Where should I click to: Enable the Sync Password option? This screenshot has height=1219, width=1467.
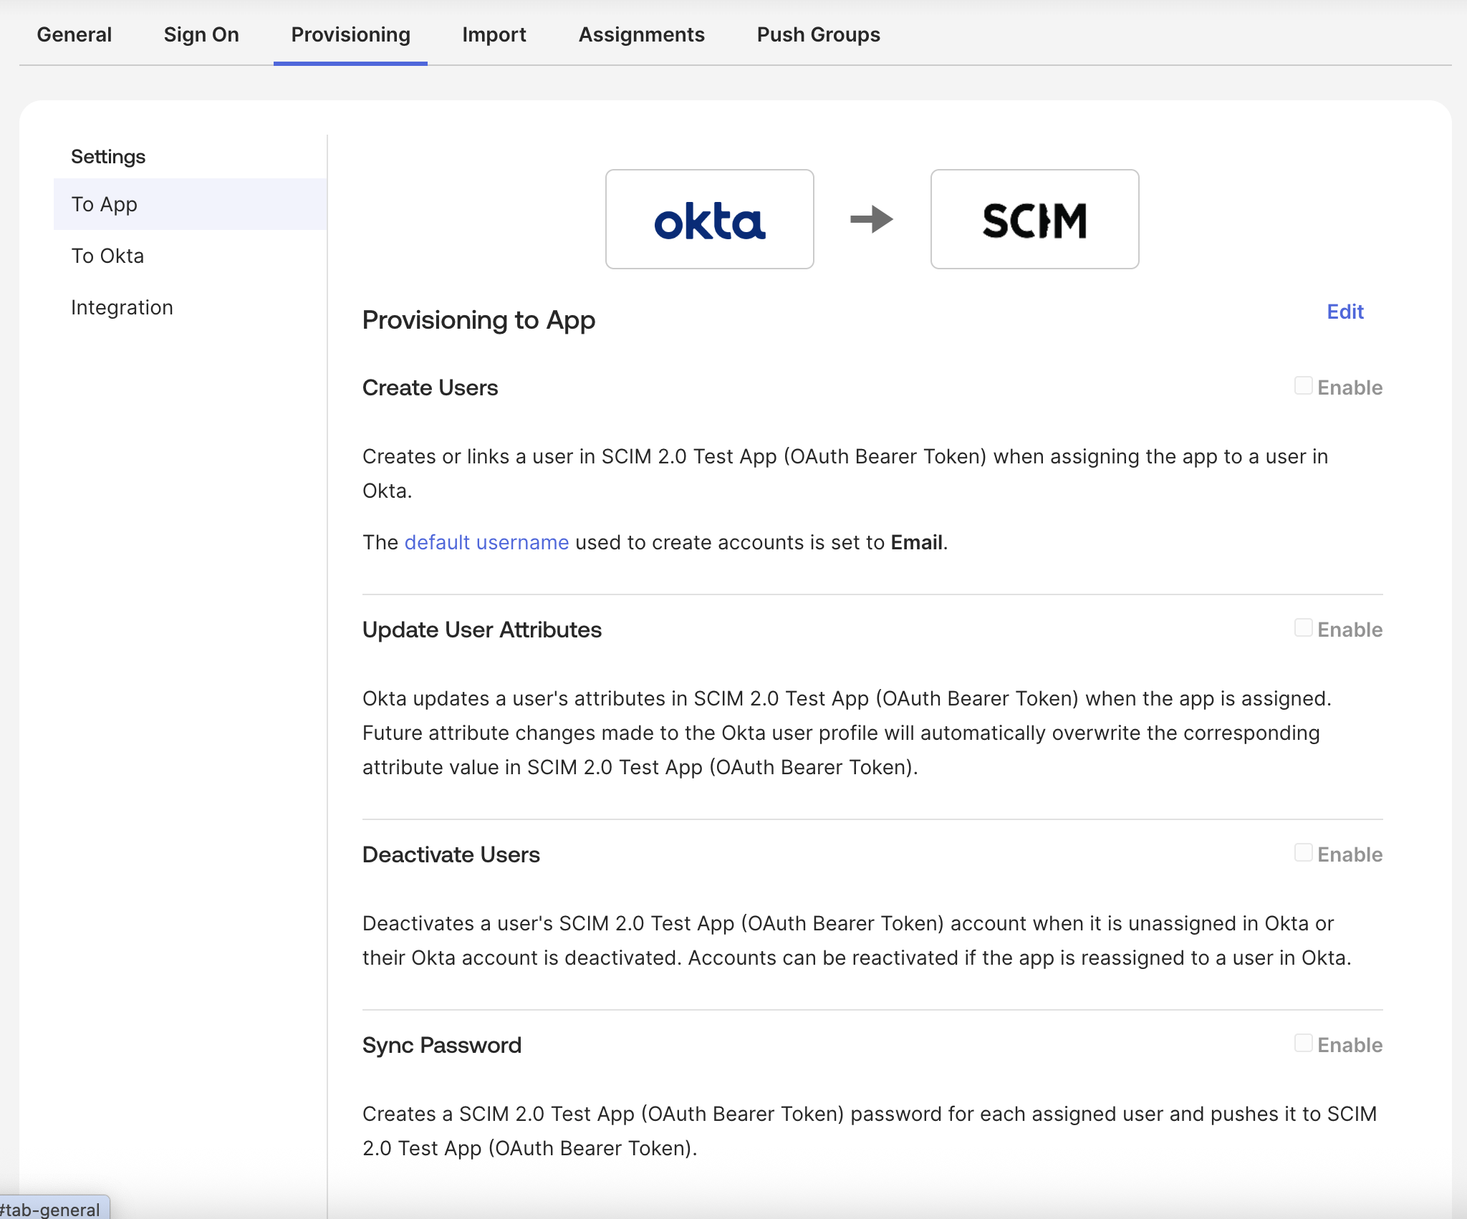click(x=1302, y=1044)
